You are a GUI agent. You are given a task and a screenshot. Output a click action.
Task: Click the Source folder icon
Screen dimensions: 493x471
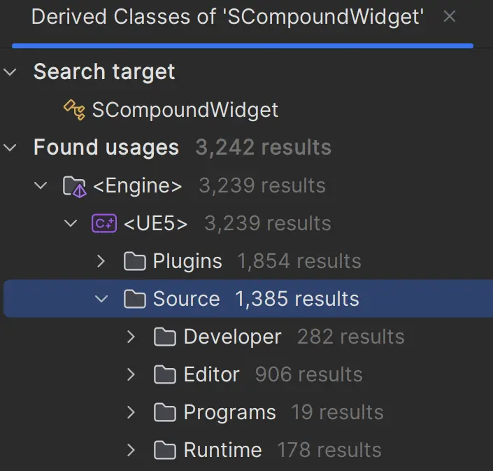point(134,300)
